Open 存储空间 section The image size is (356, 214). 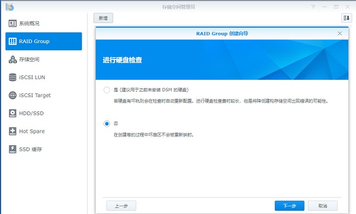44,60
